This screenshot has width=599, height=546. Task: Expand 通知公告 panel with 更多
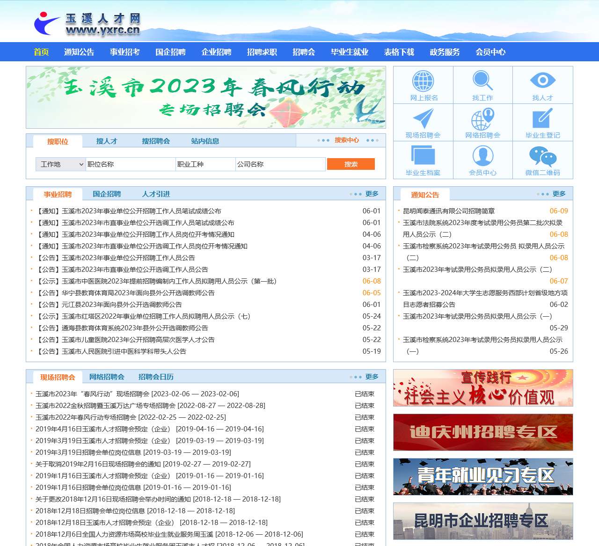click(x=560, y=193)
